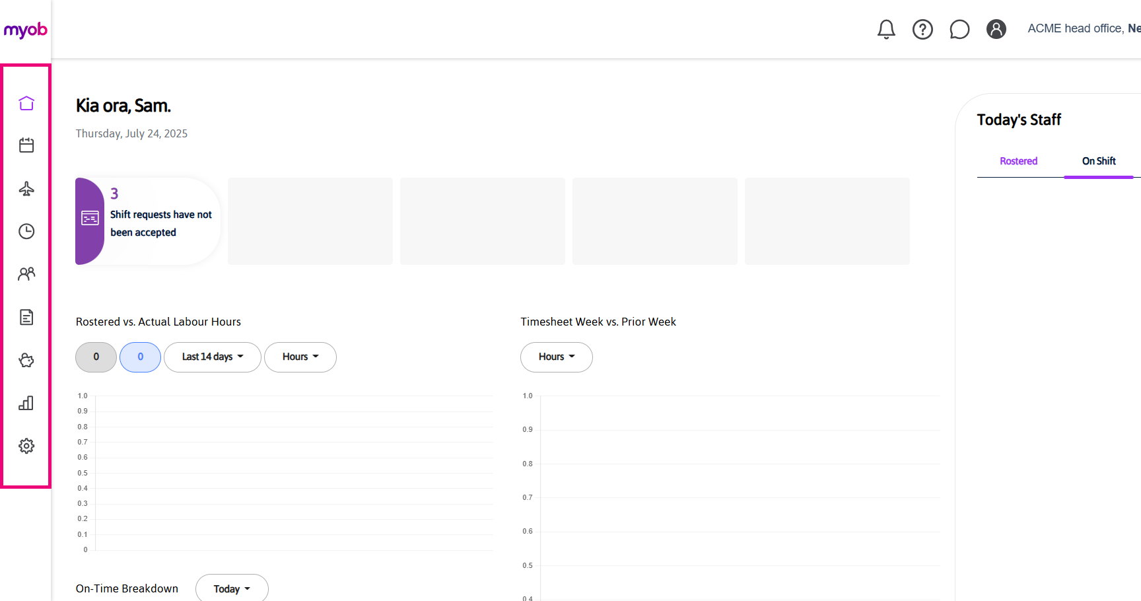Open the piggy bank payroll icon
Screen dimensions: 1141x601
point(26,360)
